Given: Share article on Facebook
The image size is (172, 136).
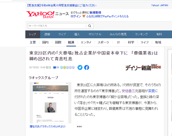Looking at the screenshot, I should click(87, 67).
